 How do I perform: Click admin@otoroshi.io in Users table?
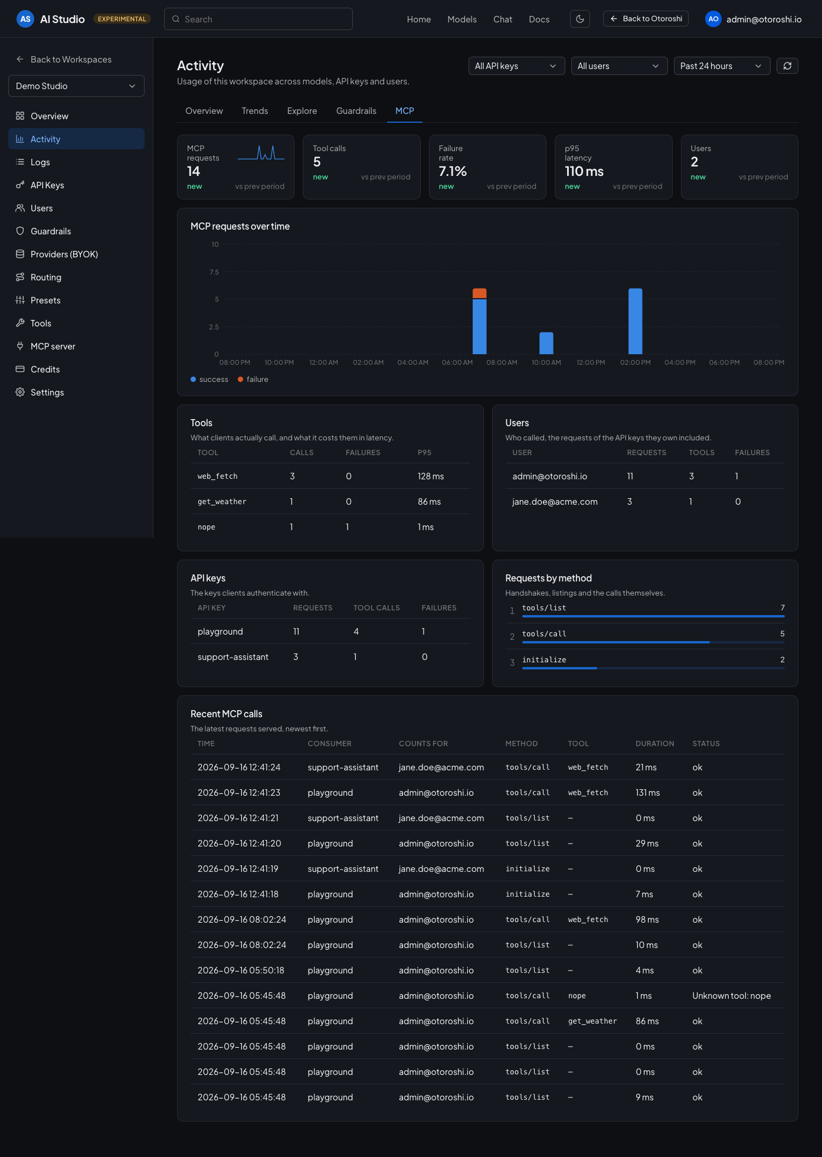(x=549, y=476)
